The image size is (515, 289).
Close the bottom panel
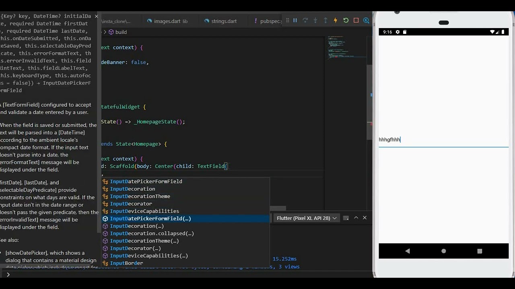365,218
